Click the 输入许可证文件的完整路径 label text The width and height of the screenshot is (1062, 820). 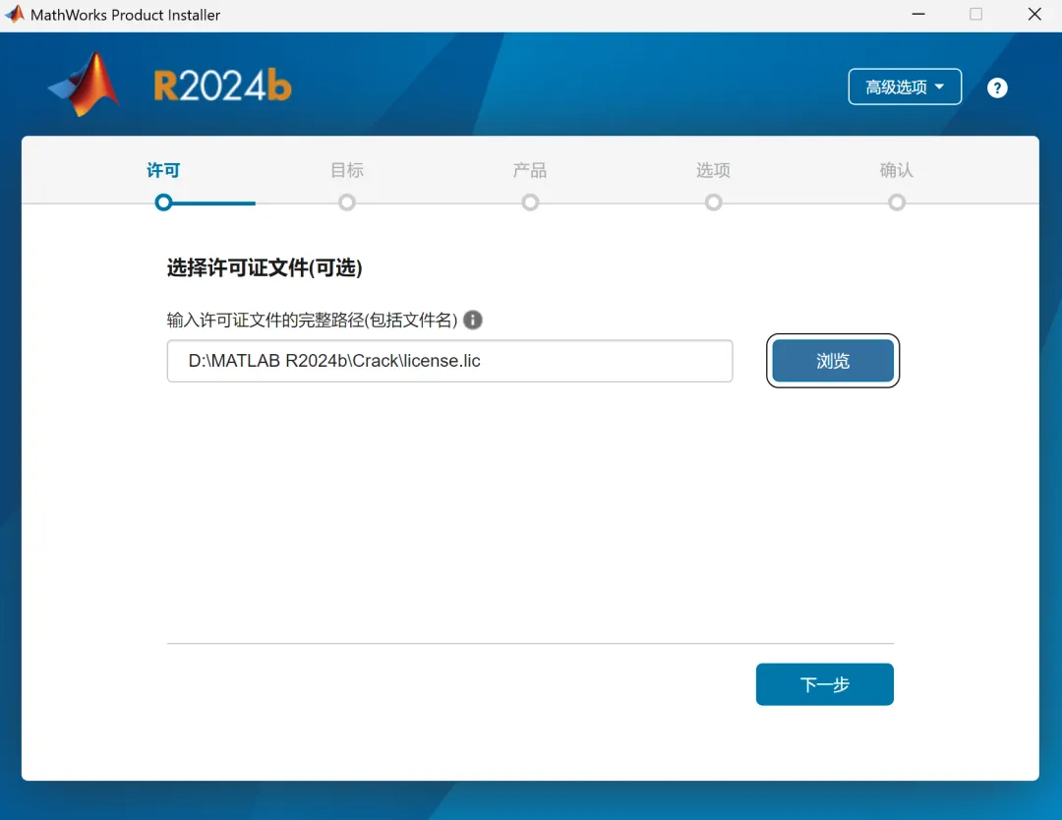(x=313, y=320)
